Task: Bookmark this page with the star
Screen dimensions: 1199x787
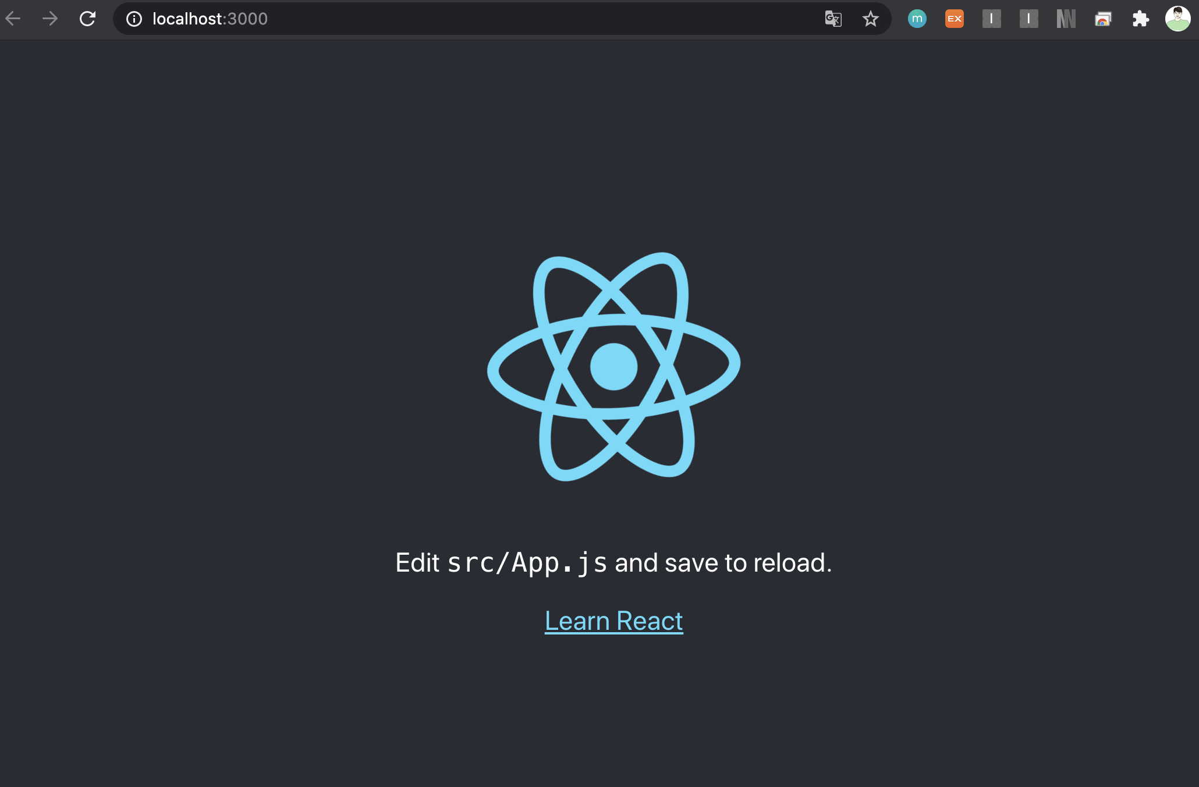Action: [870, 19]
